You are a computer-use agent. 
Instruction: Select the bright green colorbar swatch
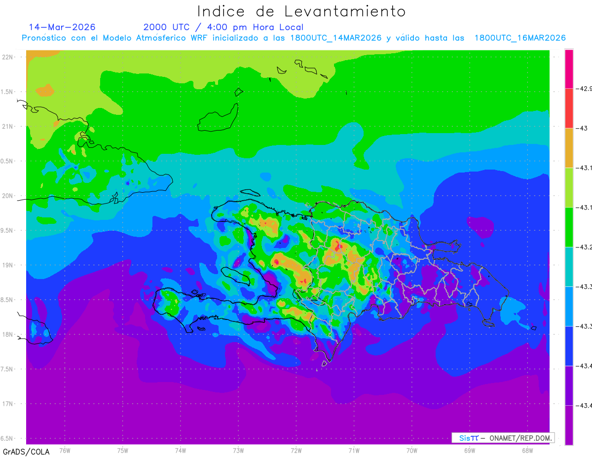point(569,227)
